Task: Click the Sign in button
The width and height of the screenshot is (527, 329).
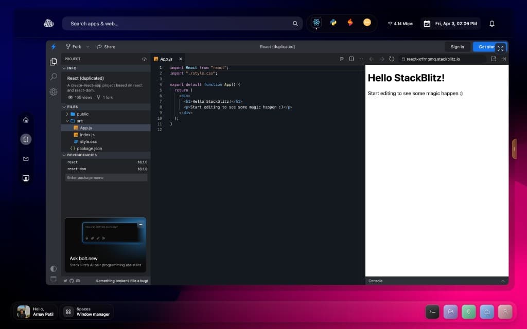Action: [457, 47]
